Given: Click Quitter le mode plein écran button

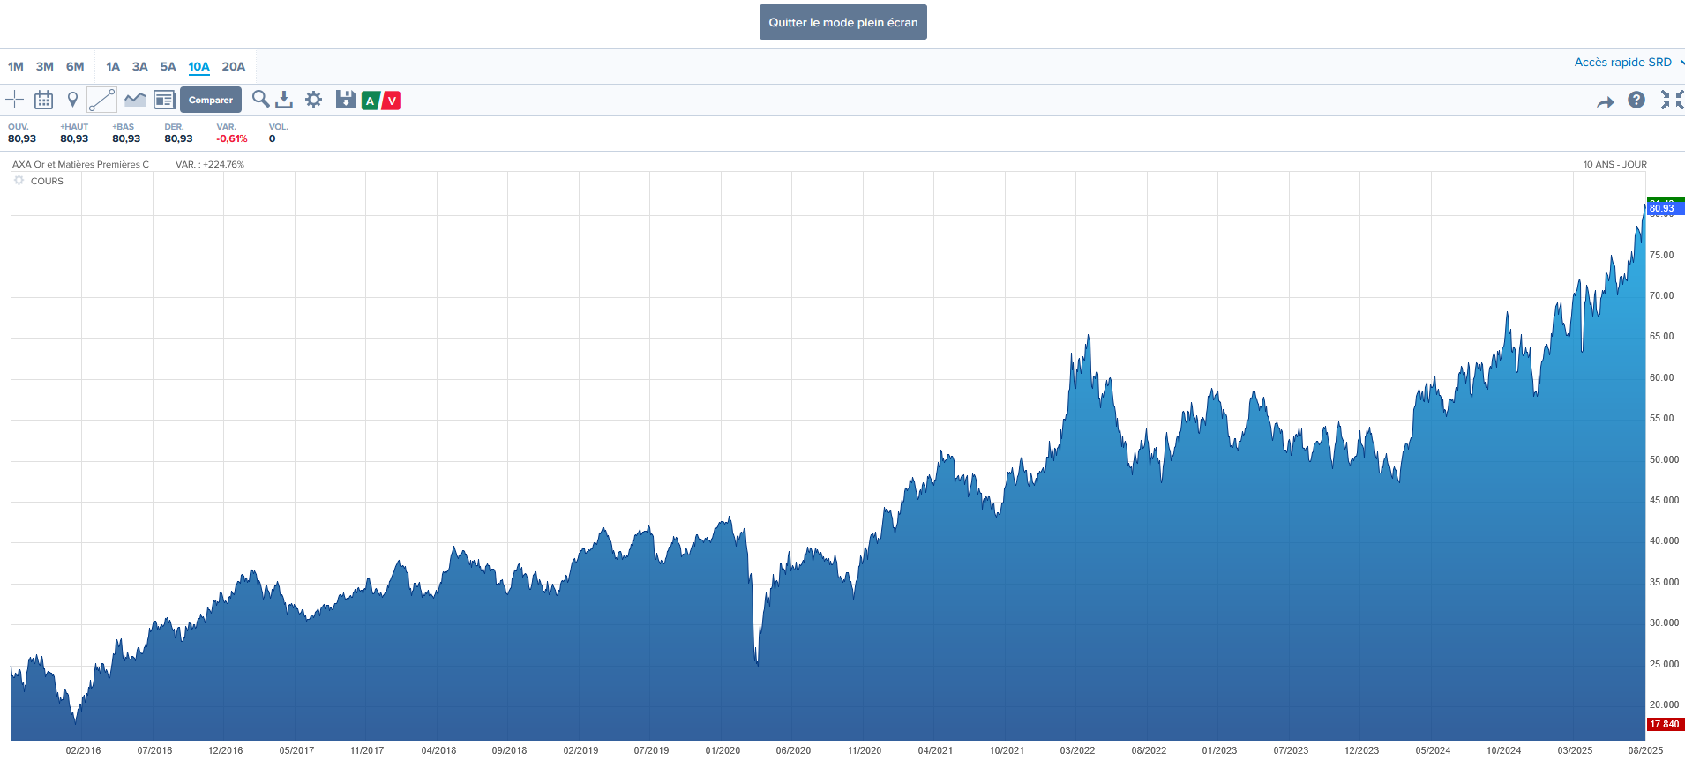Looking at the screenshot, I should [842, 23].
